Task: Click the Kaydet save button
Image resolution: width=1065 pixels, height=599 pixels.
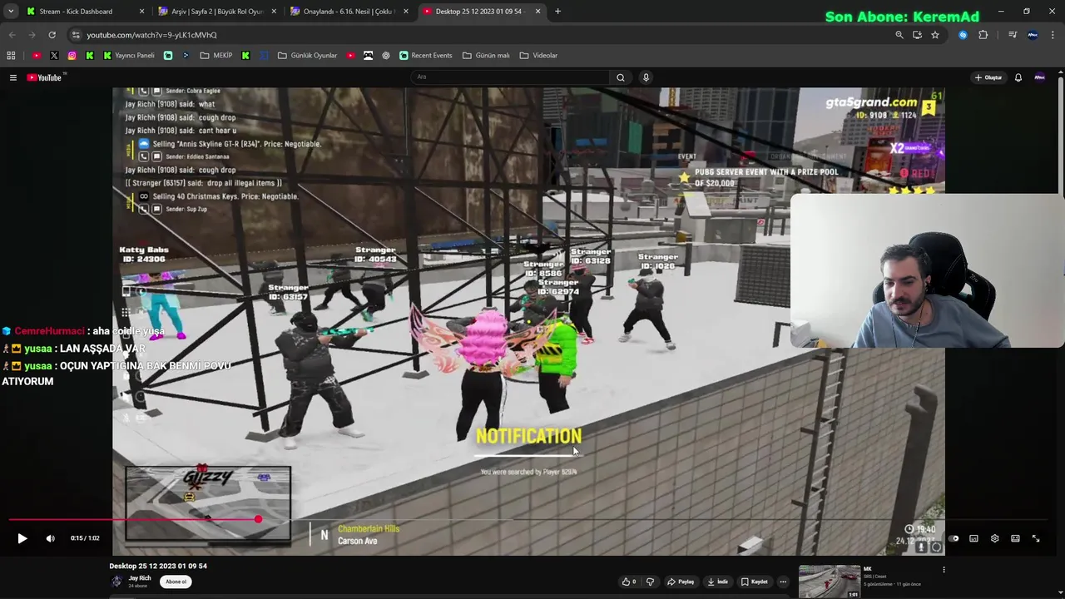Action: (x=755, y=582)
